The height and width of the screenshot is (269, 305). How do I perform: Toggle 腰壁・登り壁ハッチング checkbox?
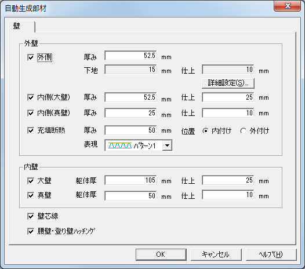click(x=31, y=231)
